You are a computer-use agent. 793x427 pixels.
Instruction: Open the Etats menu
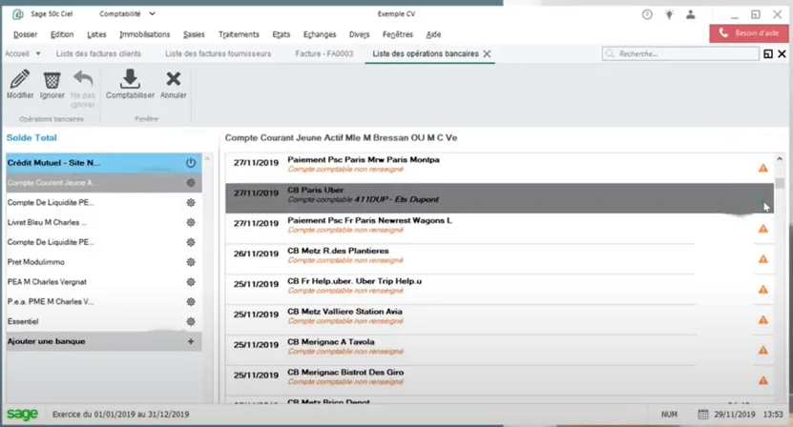point(282,34)
